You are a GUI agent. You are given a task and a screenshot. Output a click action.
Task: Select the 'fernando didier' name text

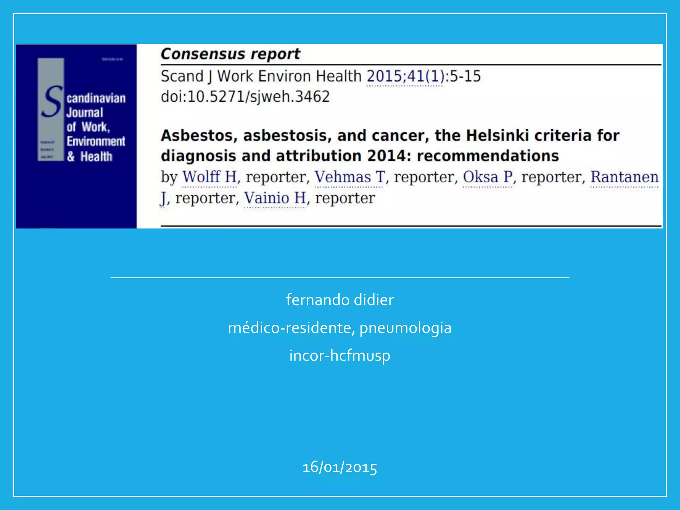pos(340,300)
